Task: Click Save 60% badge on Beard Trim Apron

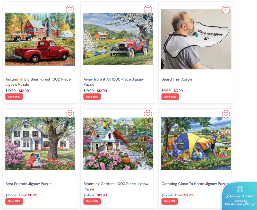Action: click(170, 97)
